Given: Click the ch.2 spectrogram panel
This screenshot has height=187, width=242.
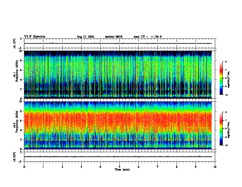Looking at the screenshot, I should pos(118,125).
